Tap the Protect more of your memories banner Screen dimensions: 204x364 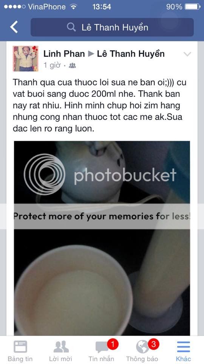click(102, 217)
